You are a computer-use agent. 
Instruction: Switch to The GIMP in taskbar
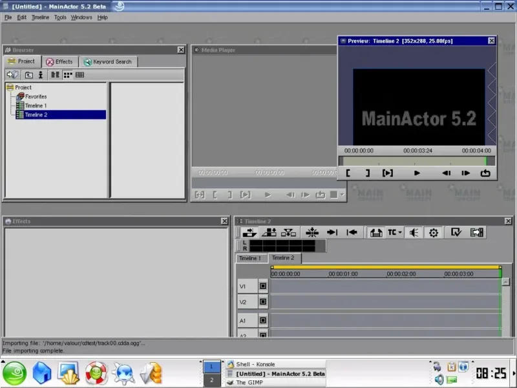pos(276,382)
